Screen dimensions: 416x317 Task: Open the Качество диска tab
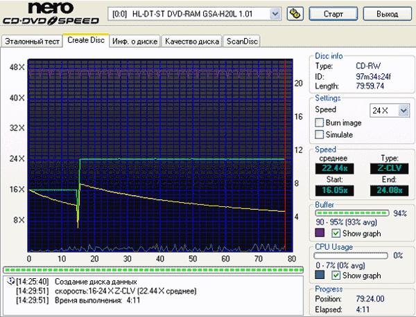point(192,42)
